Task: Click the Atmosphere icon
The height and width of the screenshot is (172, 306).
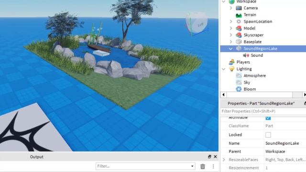Action: [x=239, y=75]
